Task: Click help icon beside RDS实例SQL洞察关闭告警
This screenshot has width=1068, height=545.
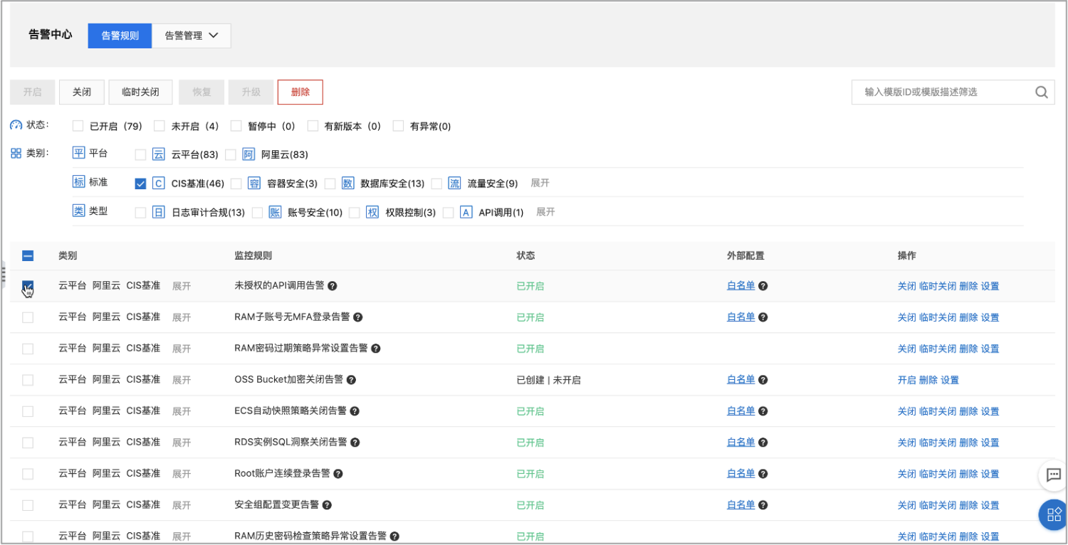Action: point(355,443)
